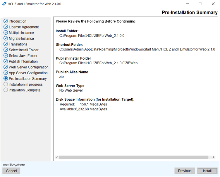Click the 'Web Server Configuration' step label
This screenshot has height=177, width=220.
coord(28,67)
